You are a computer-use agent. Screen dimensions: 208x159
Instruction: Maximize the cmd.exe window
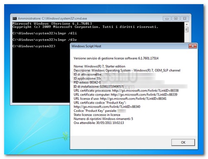(176, 18)
